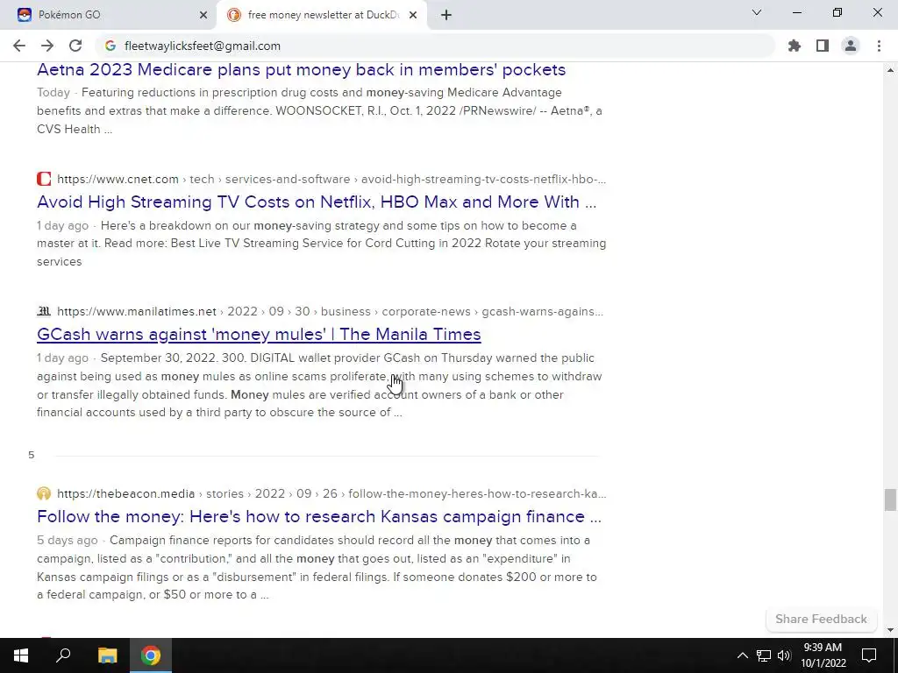Click the Pokémon GO tab favicon
Screen dimensions: 898x673
(x=24, y=15)
